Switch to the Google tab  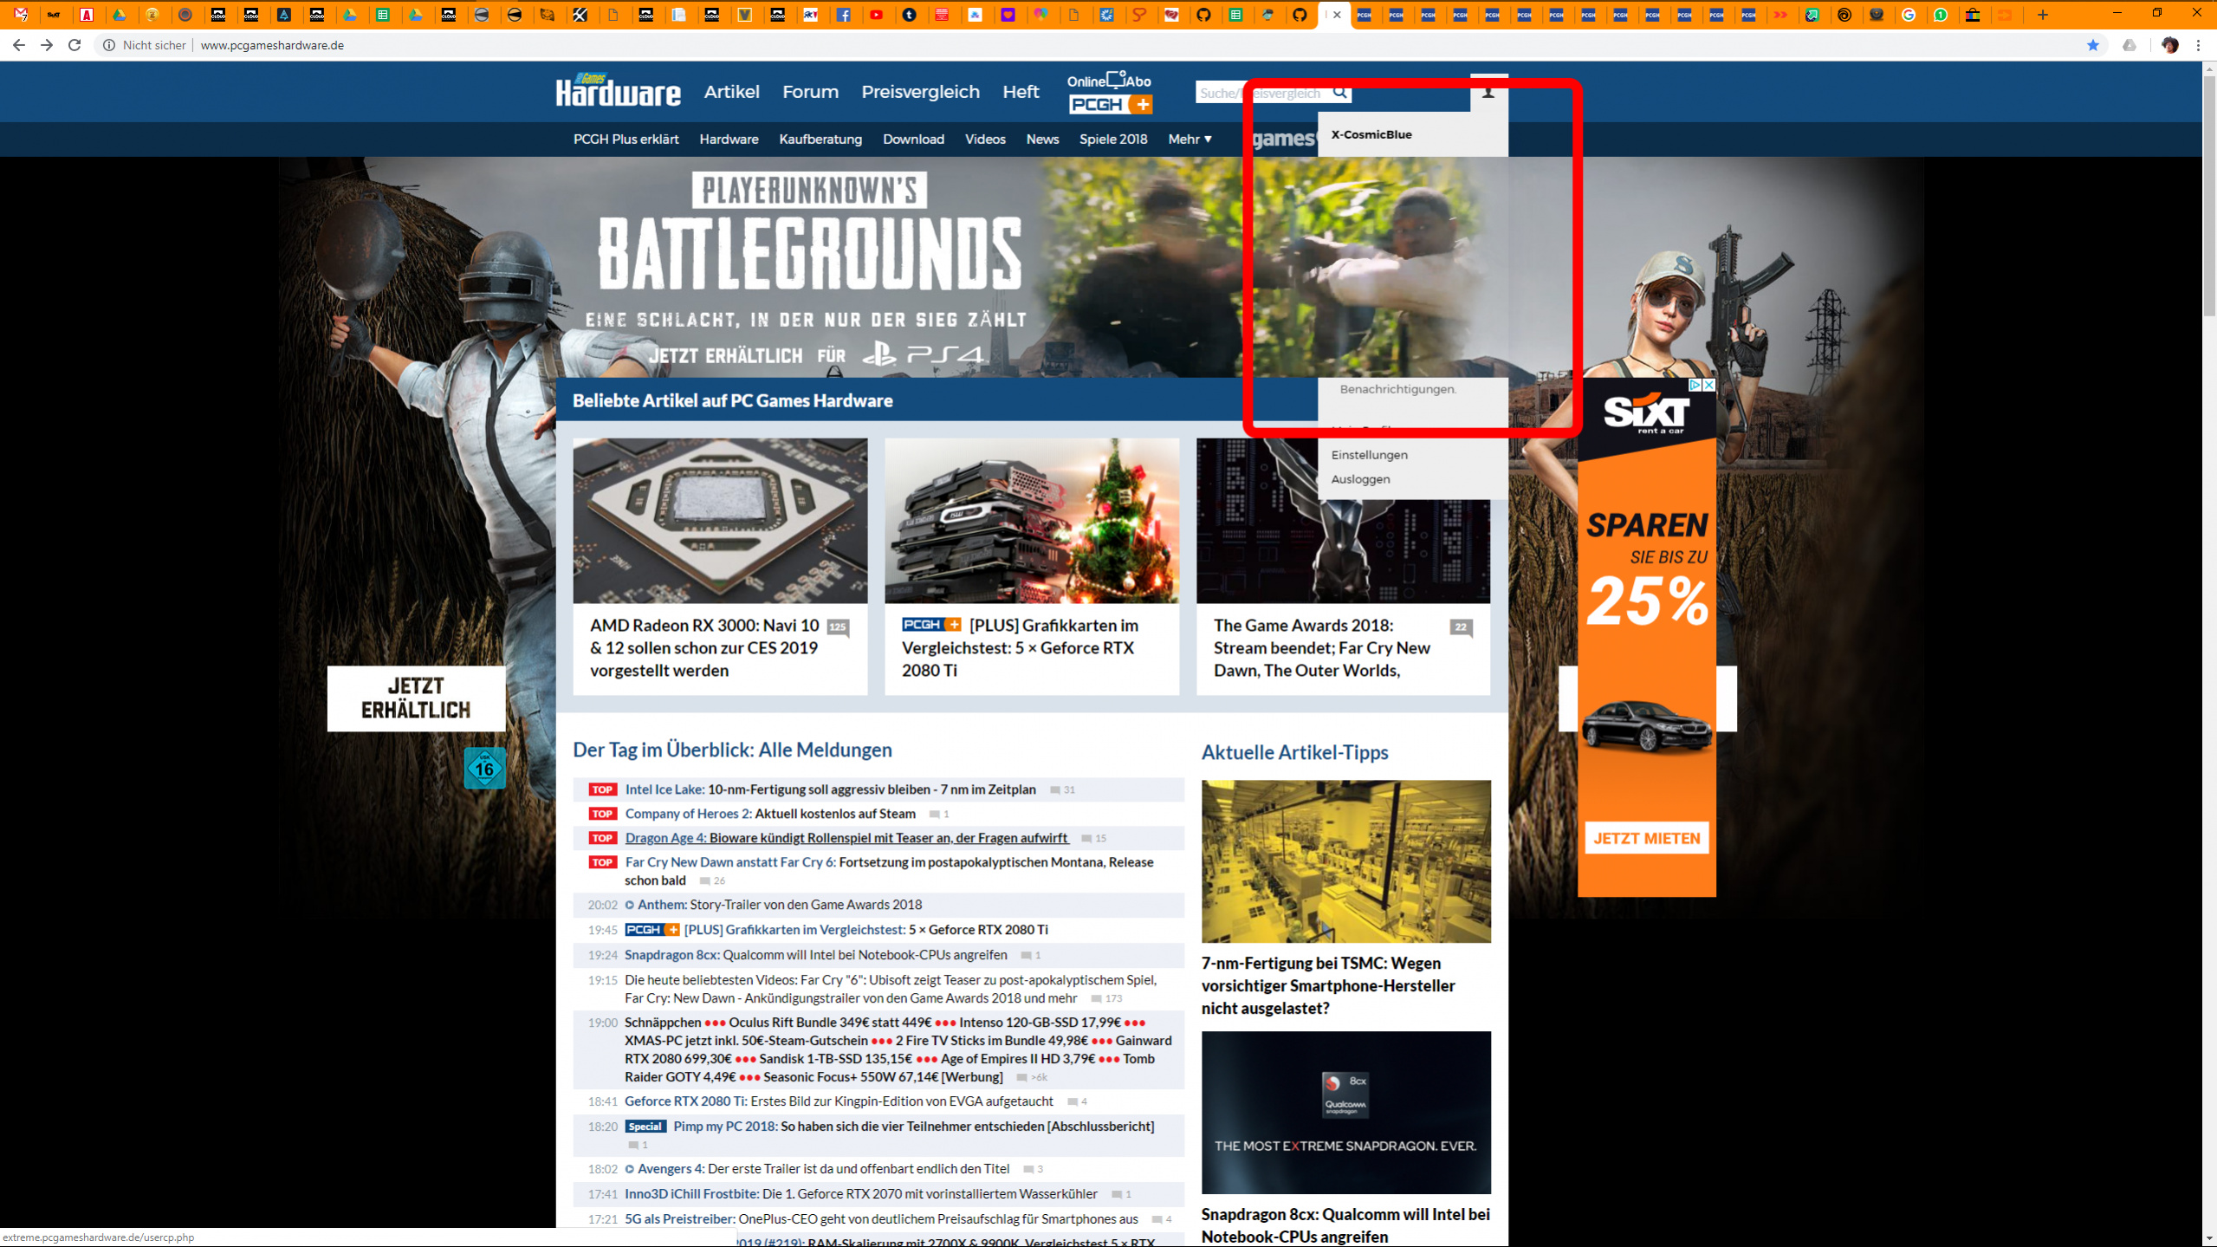(1909, 15)
